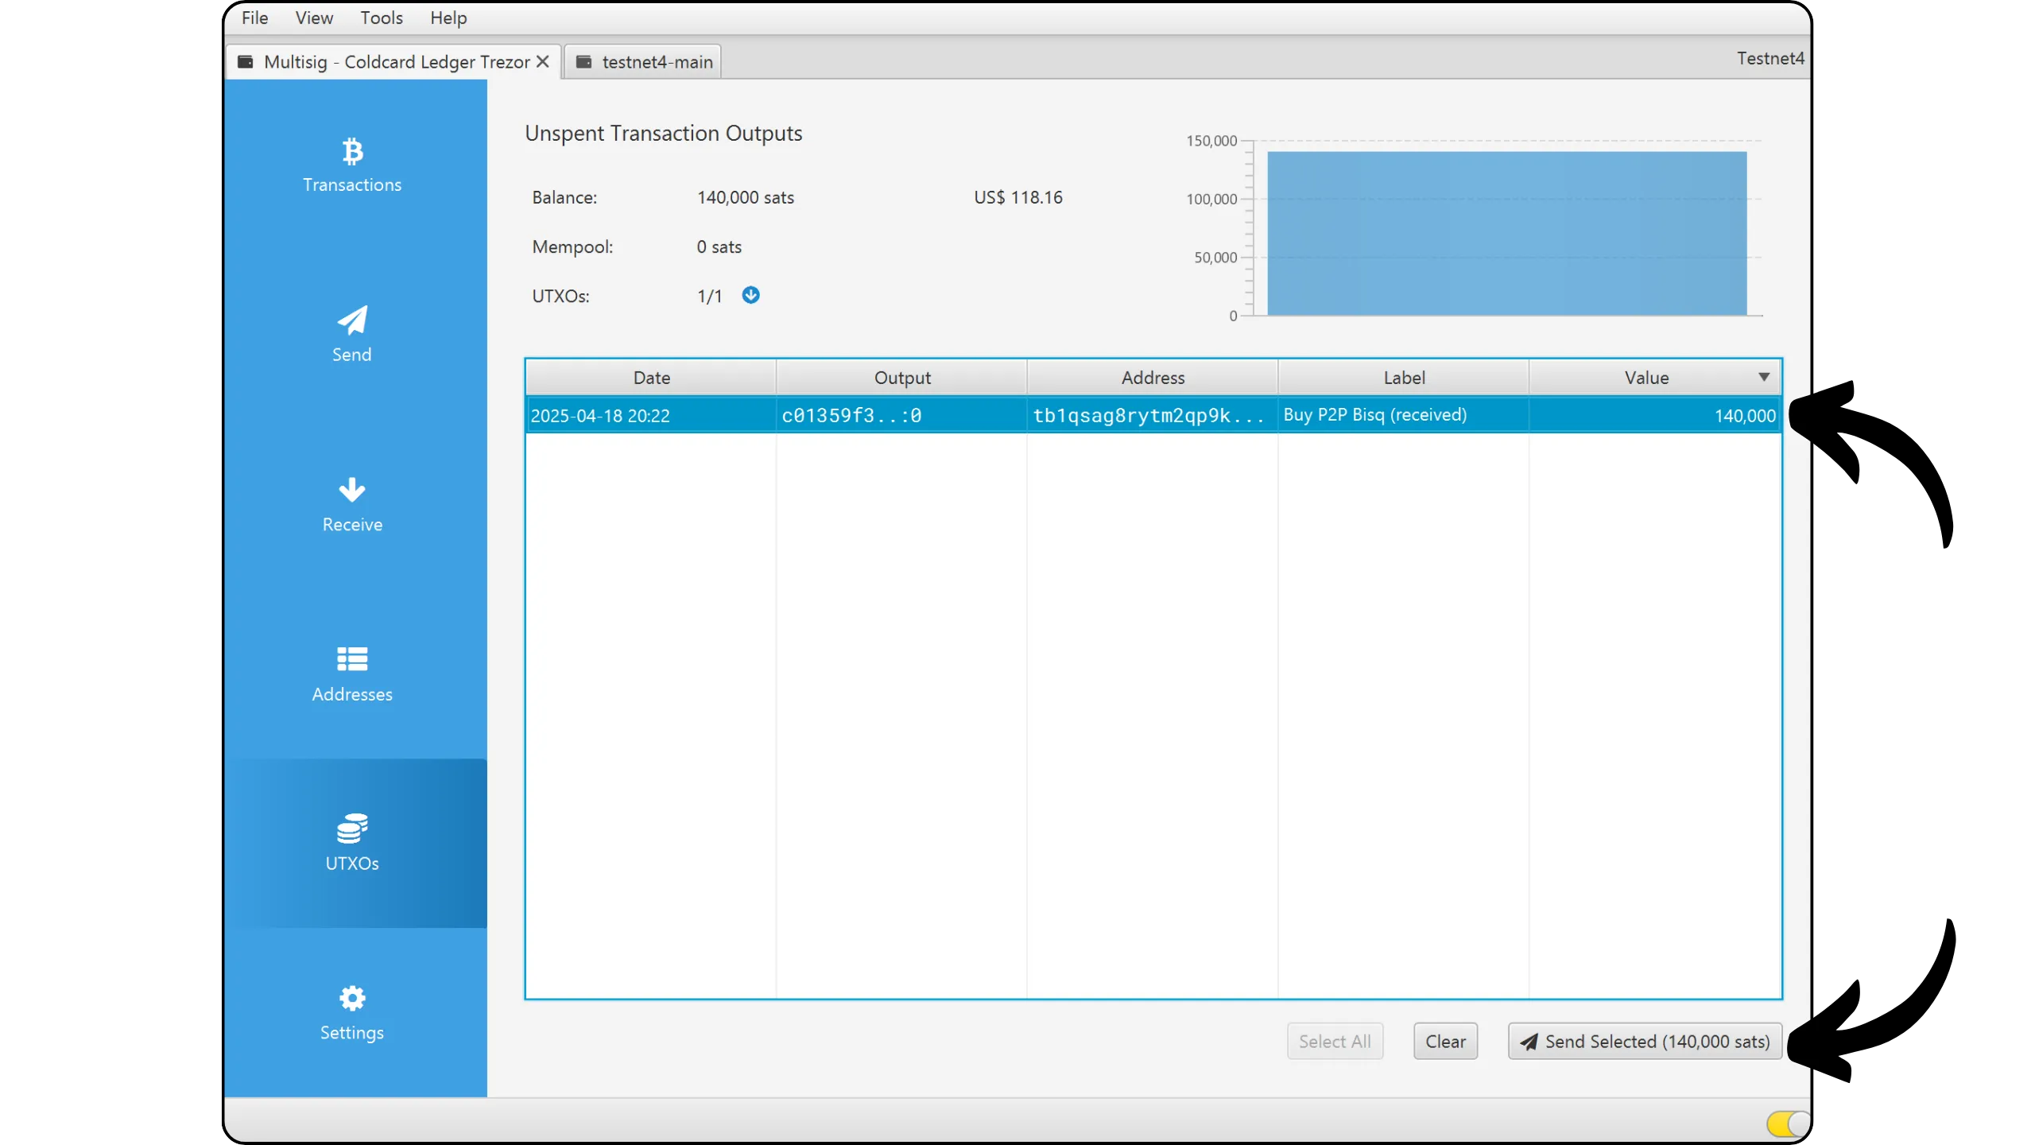
Task: Click the blue balance chart bar
Action: coord(1506,234)
